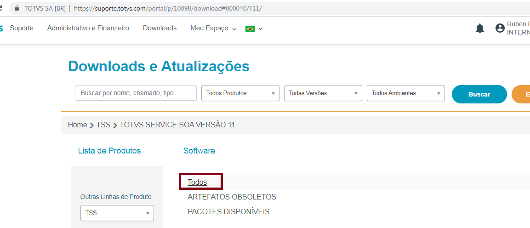Open Administrativo e Financeiro menu
Image resolution: width=530 pixels, height=228 pixels.
coord(88,28)
